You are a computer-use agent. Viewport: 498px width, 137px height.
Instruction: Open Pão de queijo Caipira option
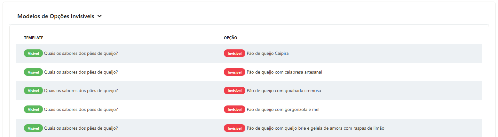tap(268, 54)
